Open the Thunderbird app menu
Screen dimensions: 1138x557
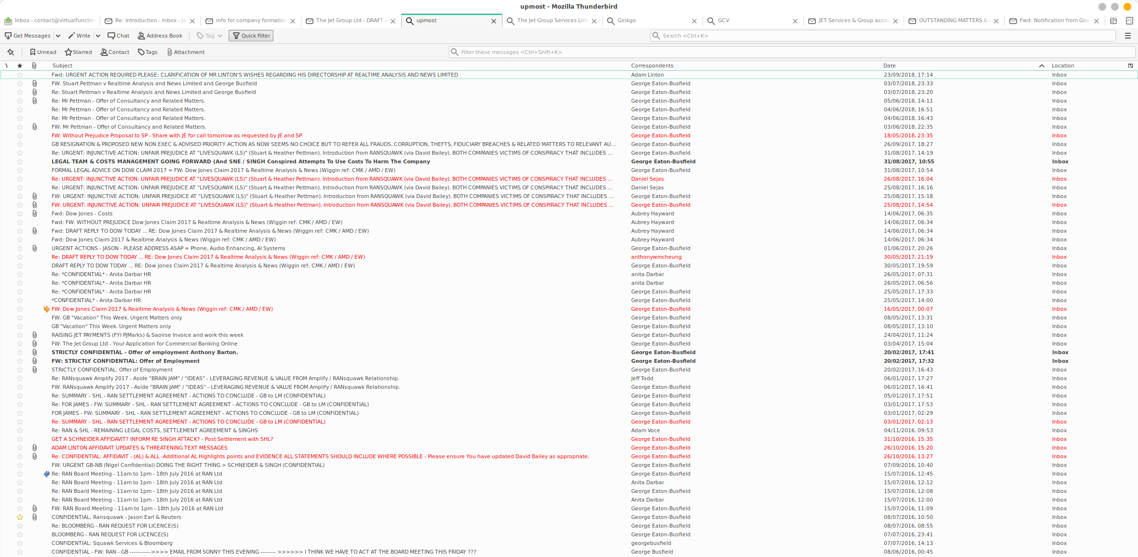pyautogui.click(x=1128, y=36)
